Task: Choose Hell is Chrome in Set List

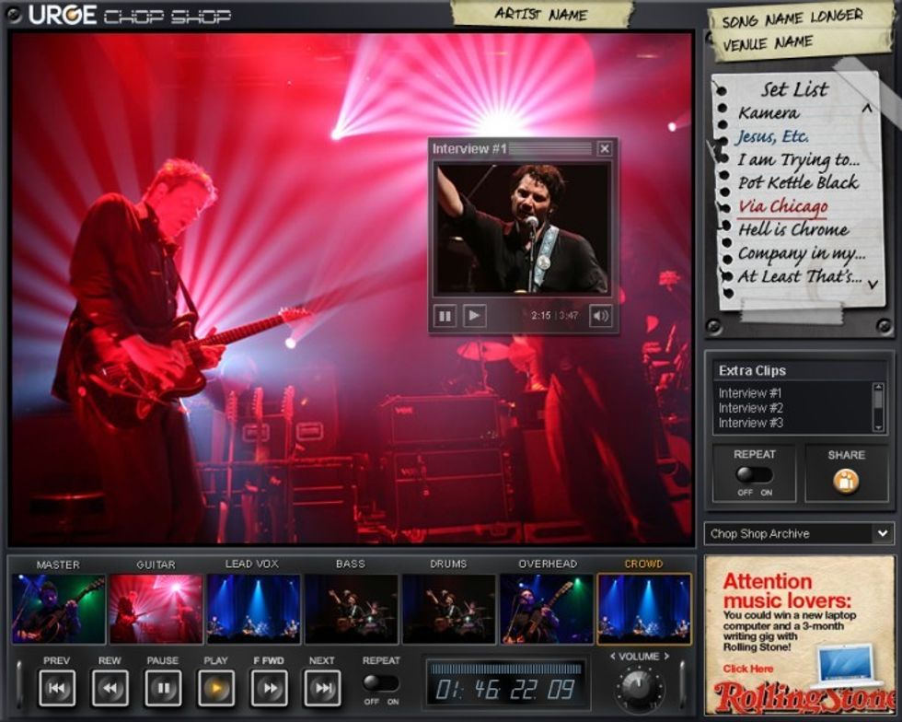Action: pos(793,229)
